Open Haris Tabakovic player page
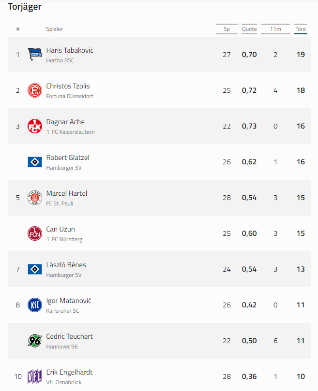 pos(70,50)
